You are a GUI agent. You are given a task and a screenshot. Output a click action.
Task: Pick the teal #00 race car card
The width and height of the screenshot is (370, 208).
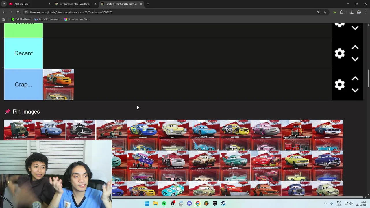(x=173, y=189)
